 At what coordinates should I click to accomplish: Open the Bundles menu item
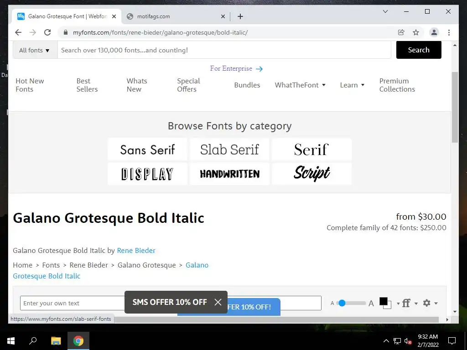coord(247,85)
